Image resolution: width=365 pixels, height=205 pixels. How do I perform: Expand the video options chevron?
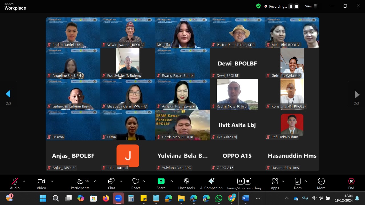click(x=52, y=181)
